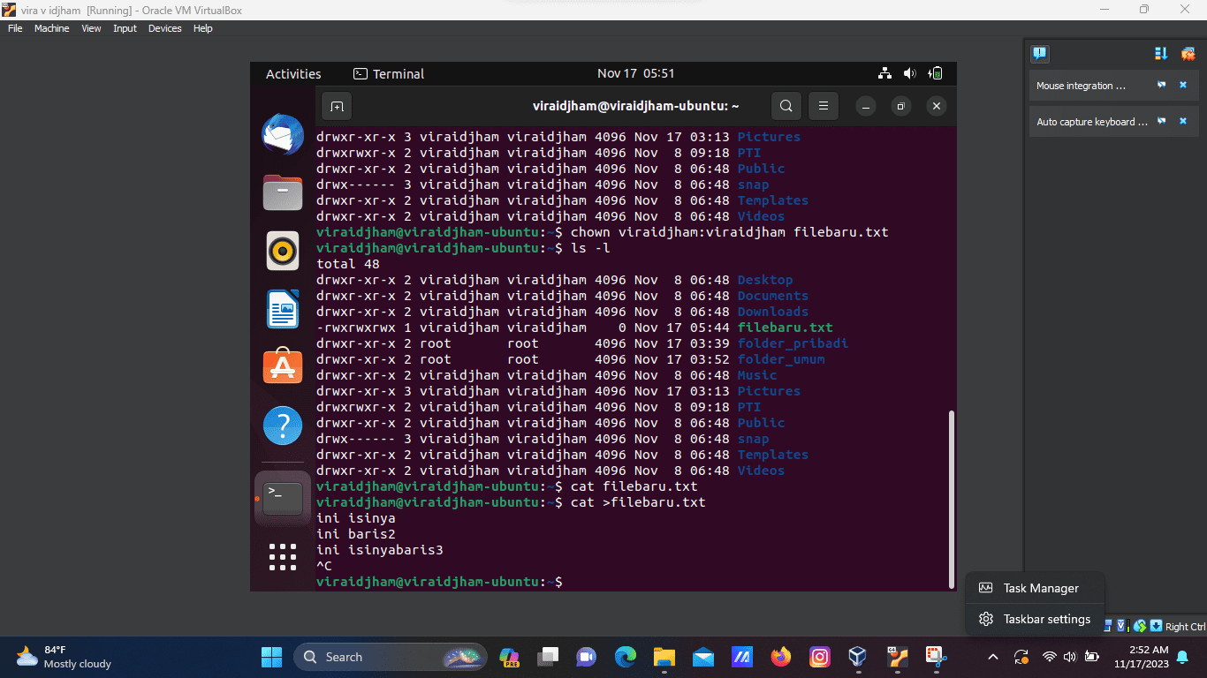This screenshot has height=678, width=1207.
Task: Open the Ubuntu volume indicator
Action: tap(910, 73)
